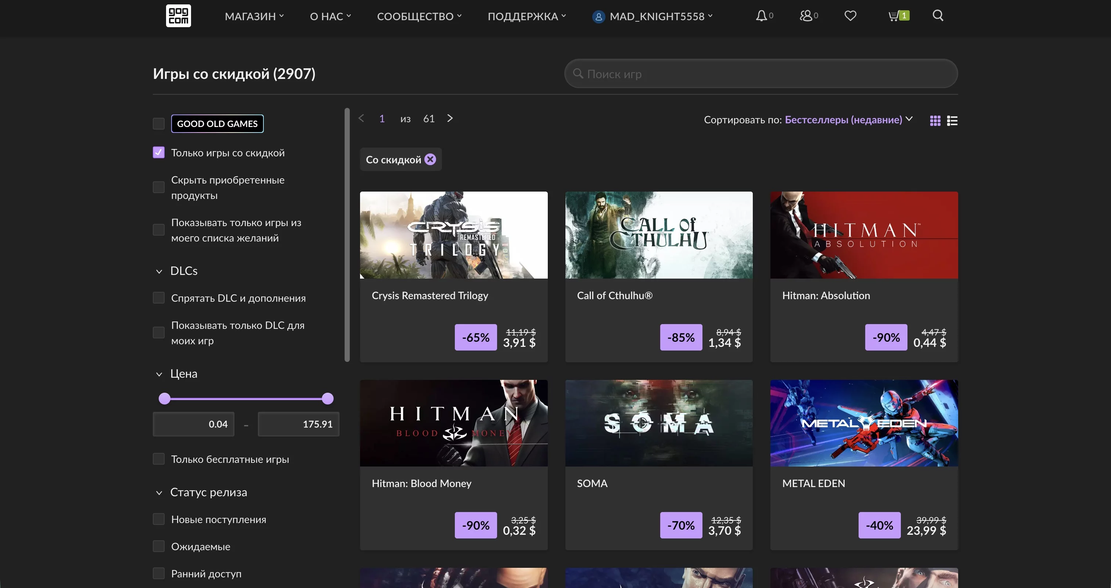The height and width of the screenshot is (588, 1111).
Task: Check 'Только бесплатные игры' option
Action: click(x=159, y=459)
